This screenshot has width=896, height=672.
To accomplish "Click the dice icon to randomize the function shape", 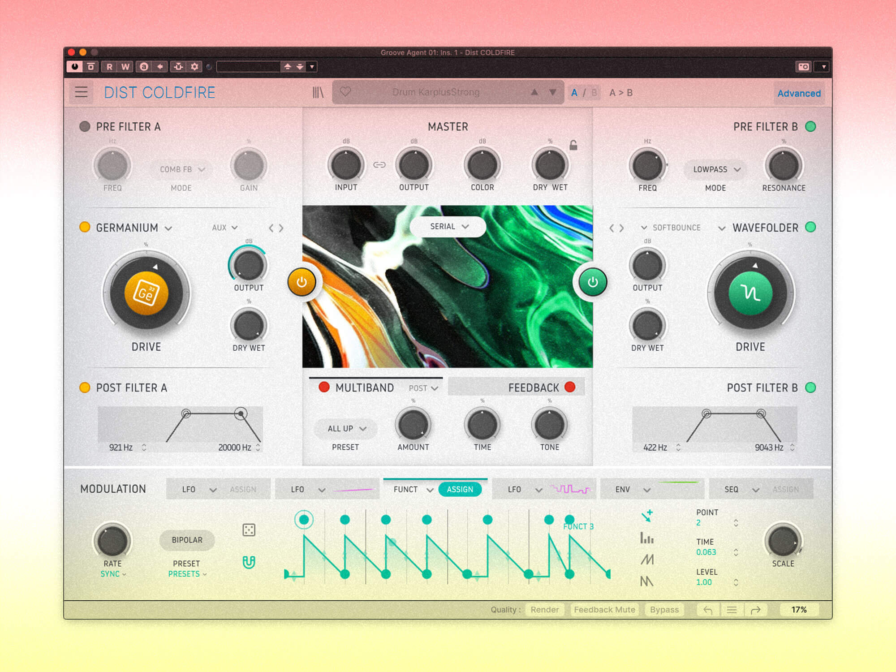I will pos(249,530).
